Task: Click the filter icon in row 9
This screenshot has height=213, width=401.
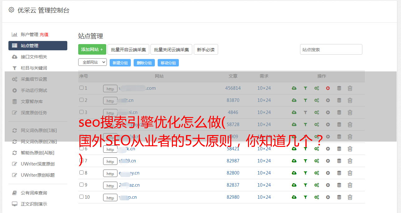Action: (x=305, y=185)
